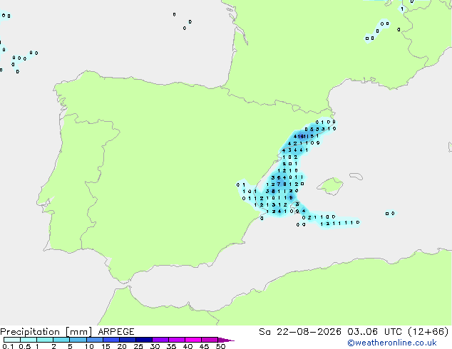Select the 25 mm dark blue legend swatch
The height and width of the screenshot is (349, 452).
(144, 340)
